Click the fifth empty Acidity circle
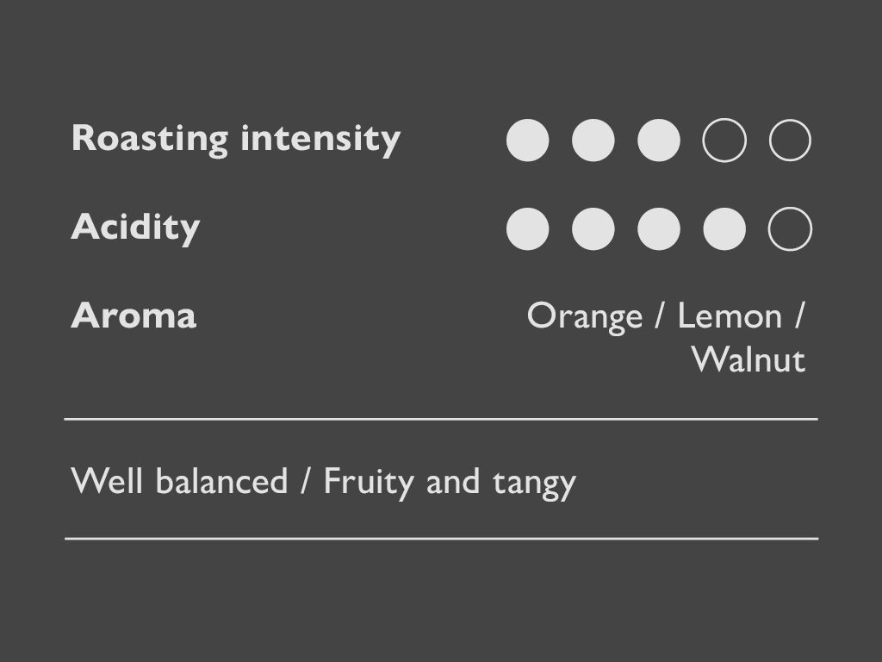Viewport: 882px width, 662px height. [x=790, y=229]
